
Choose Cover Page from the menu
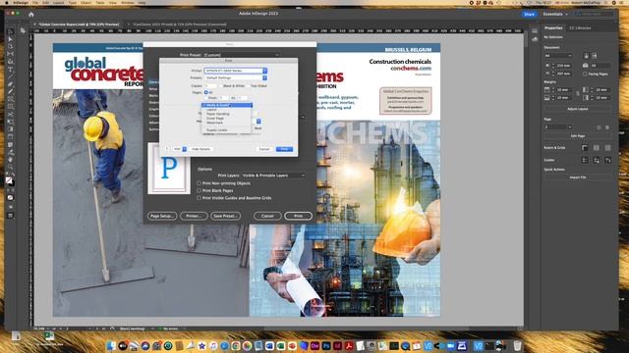pos(215,118)
